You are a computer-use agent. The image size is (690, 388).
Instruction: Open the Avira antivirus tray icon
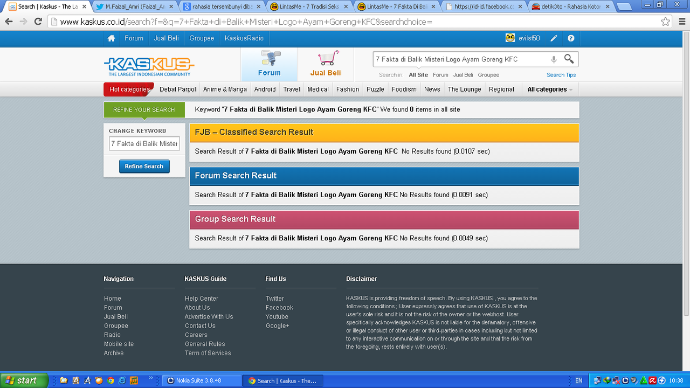coord(652,380)
